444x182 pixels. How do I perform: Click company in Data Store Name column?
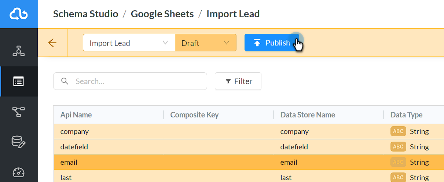294,131
